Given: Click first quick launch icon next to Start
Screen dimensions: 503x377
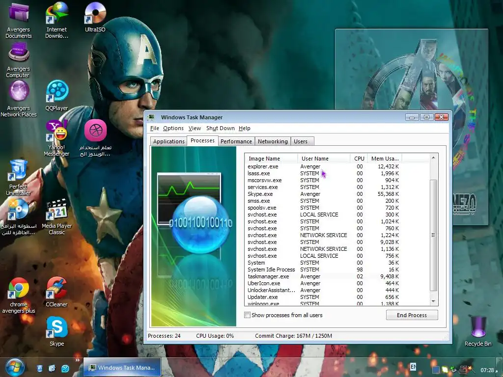Looking at the screenshot, I should click(39, 368).
